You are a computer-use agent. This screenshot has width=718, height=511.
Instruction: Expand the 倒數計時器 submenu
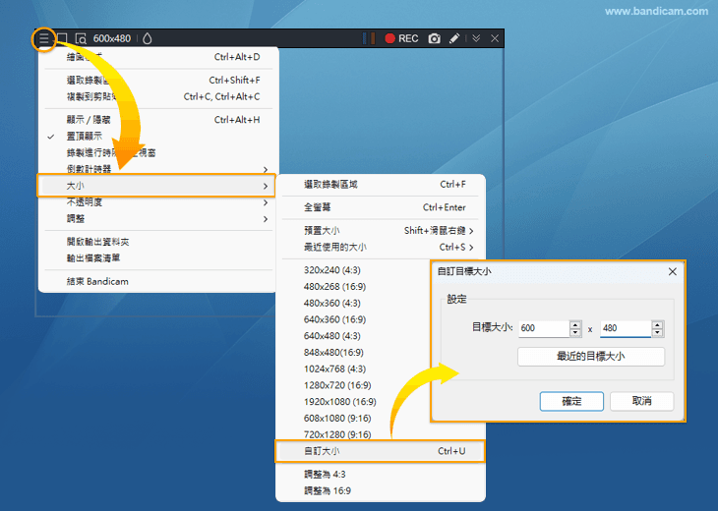tap(158, 169)
